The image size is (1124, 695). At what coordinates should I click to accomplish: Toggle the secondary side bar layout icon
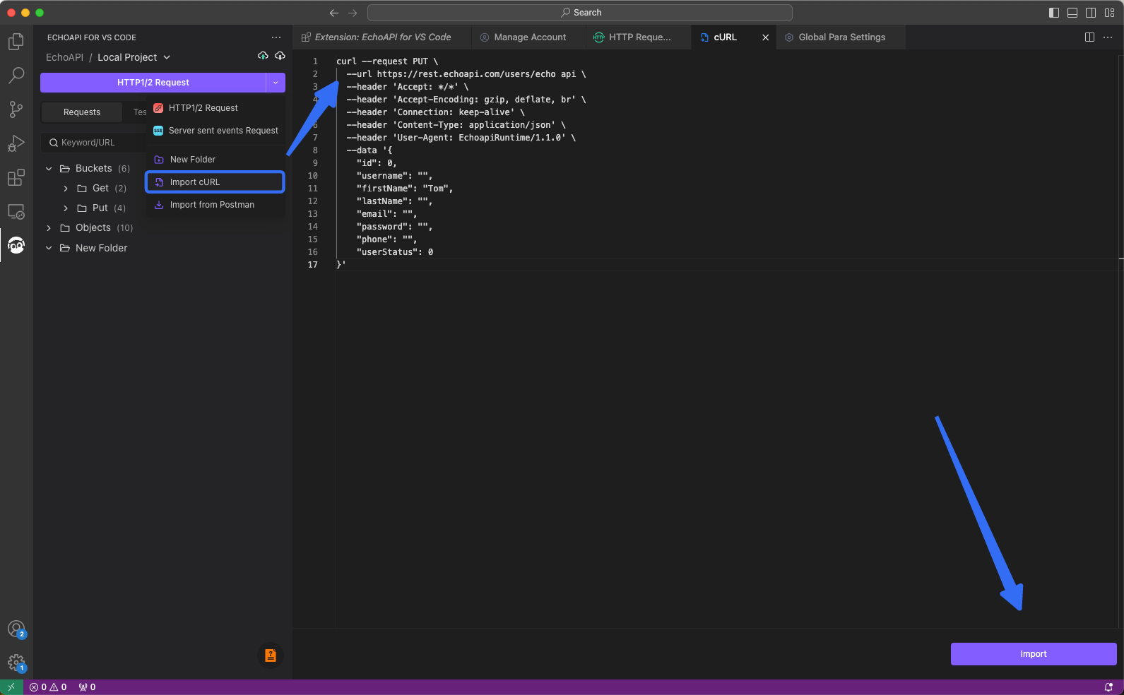tap(1091, 13)
